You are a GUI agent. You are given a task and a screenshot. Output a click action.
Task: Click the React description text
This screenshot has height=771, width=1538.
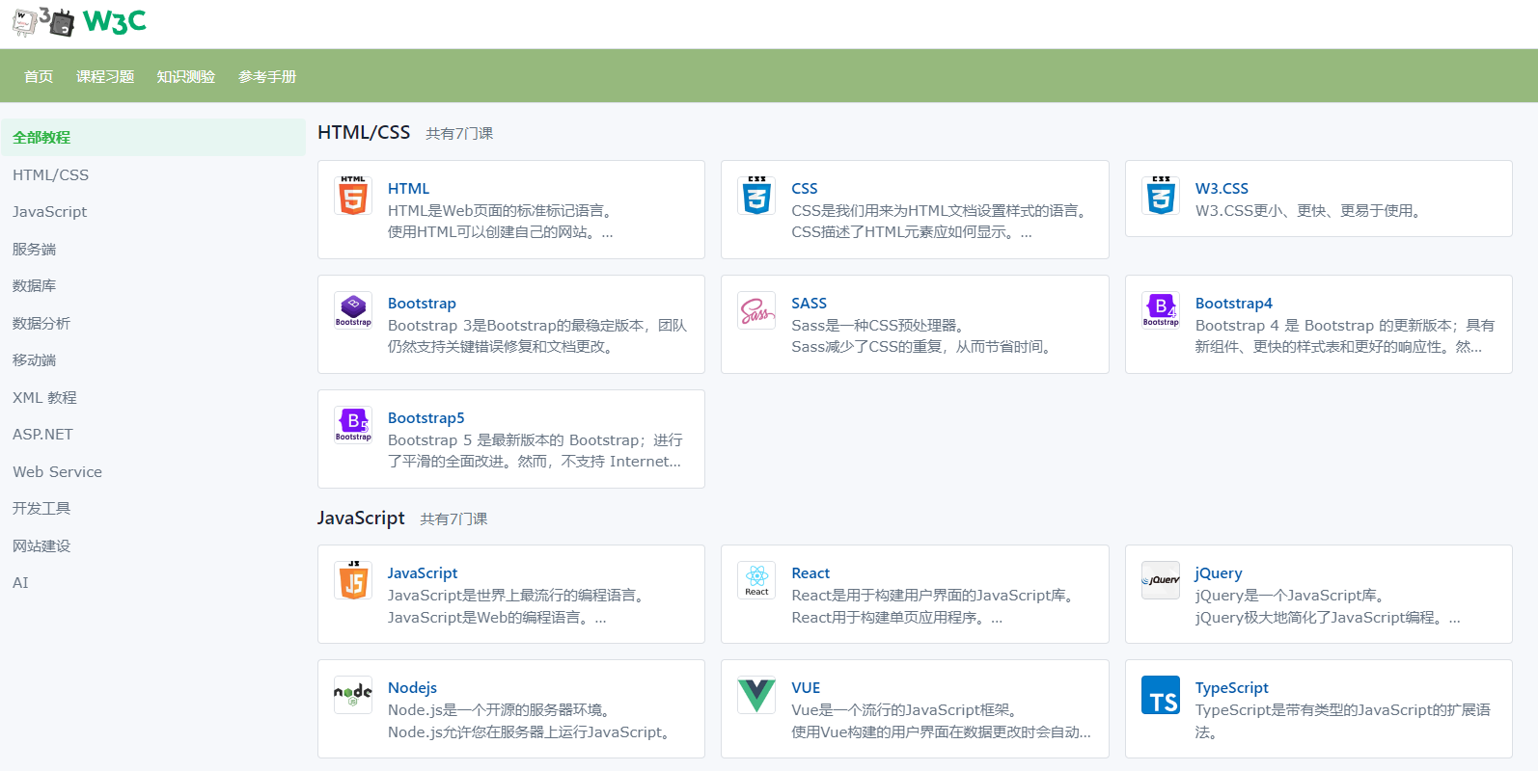(x=935, y=606)
